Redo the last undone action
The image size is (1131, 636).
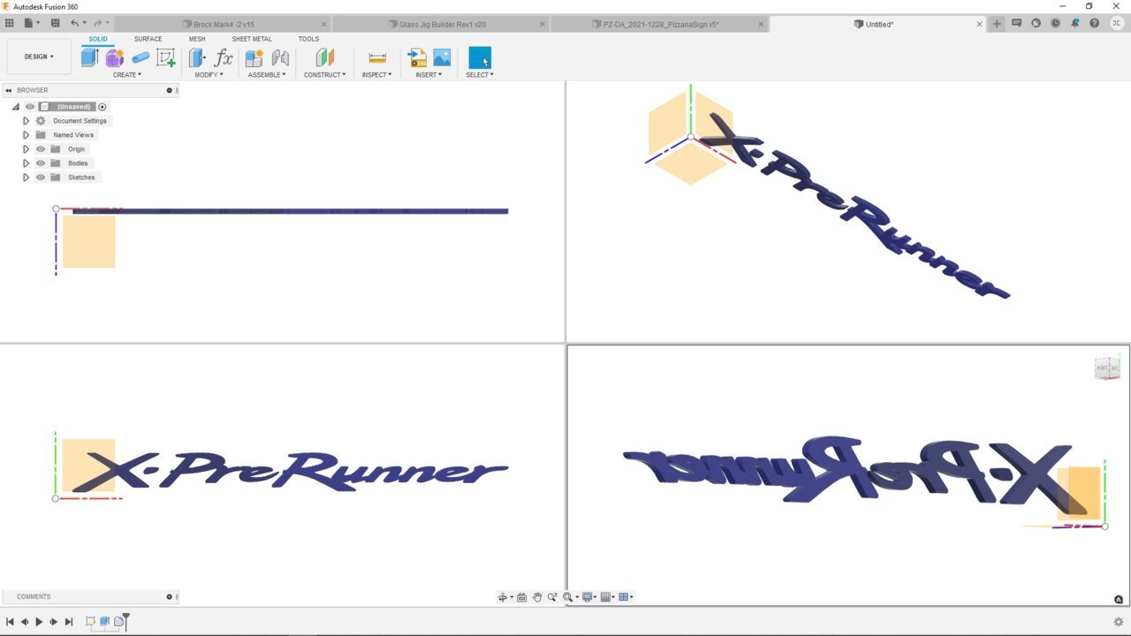[x=100, y=23]
